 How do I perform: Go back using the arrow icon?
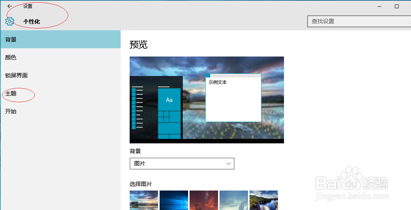[x=10, y=6]
